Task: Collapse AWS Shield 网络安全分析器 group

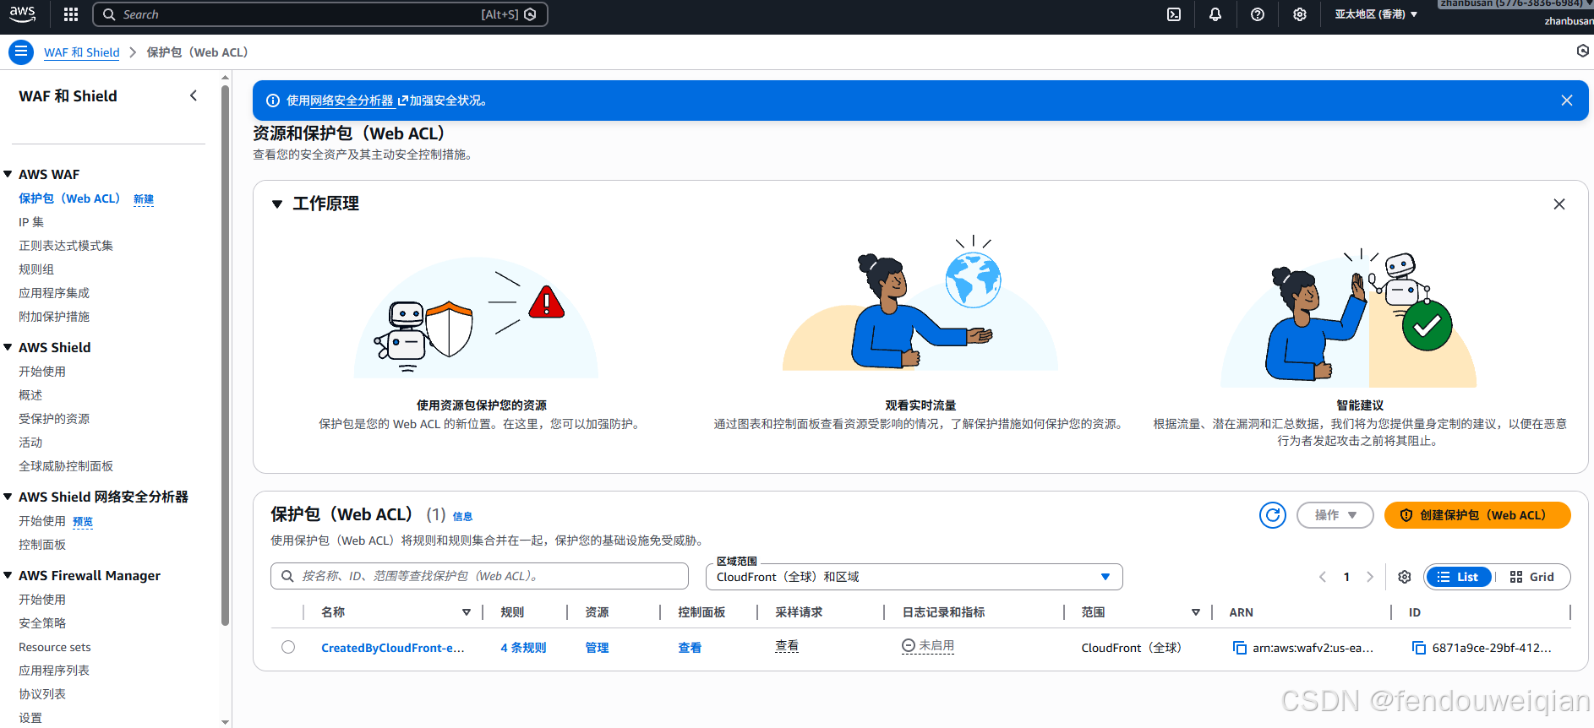Action: [x=8, y=497]
